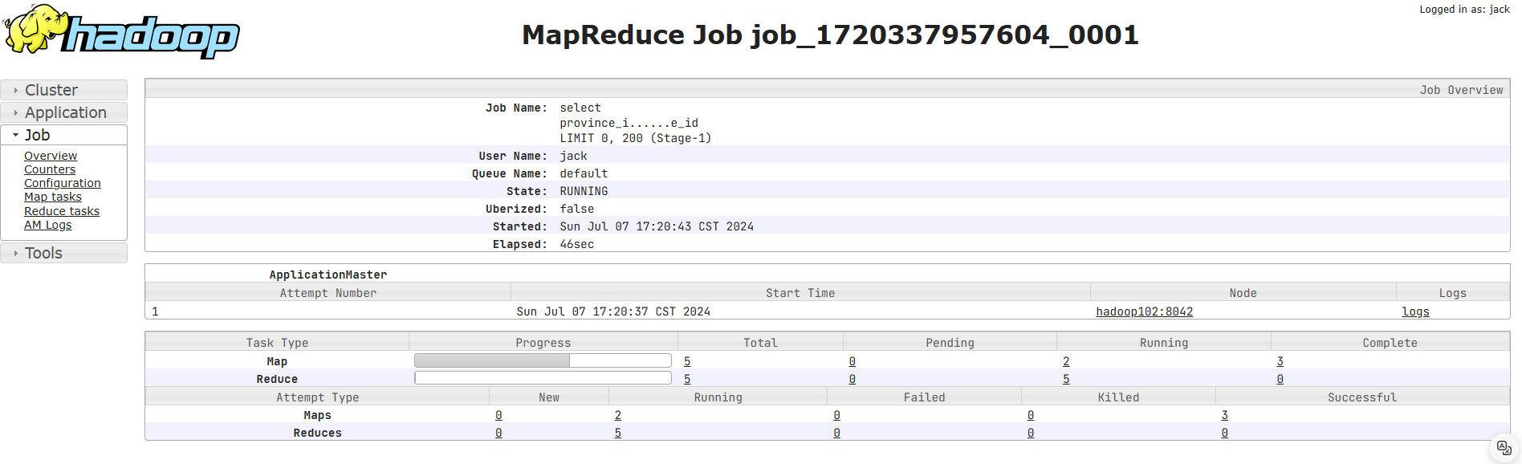Click the Attempt Number column header

click(328, 293)
